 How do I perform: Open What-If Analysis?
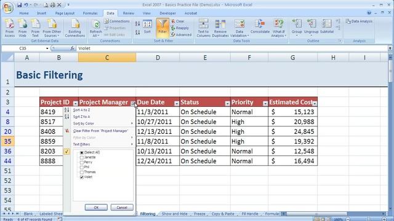(x=278, y=28)
